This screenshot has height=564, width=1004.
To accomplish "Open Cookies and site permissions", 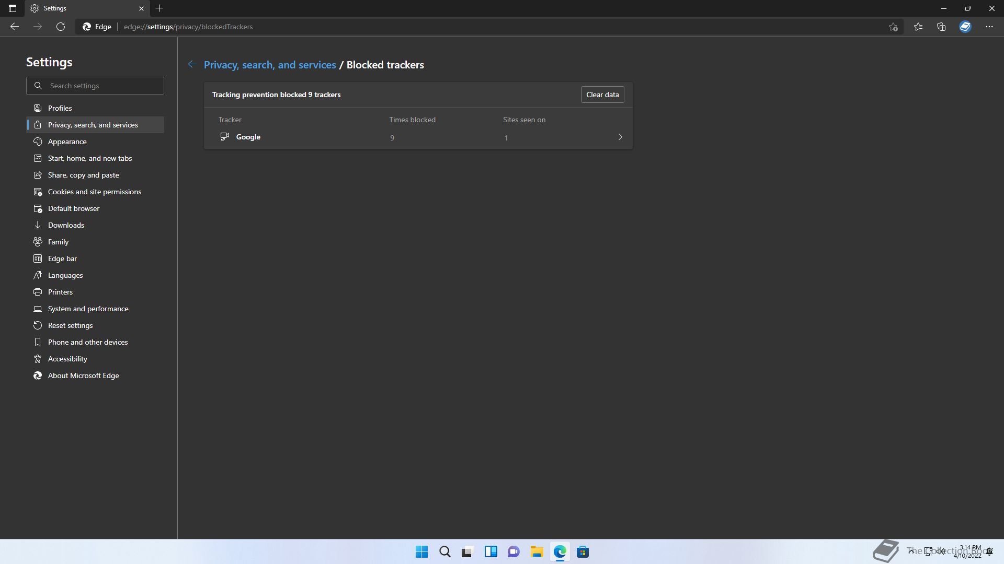I will [x=95, y=192].
